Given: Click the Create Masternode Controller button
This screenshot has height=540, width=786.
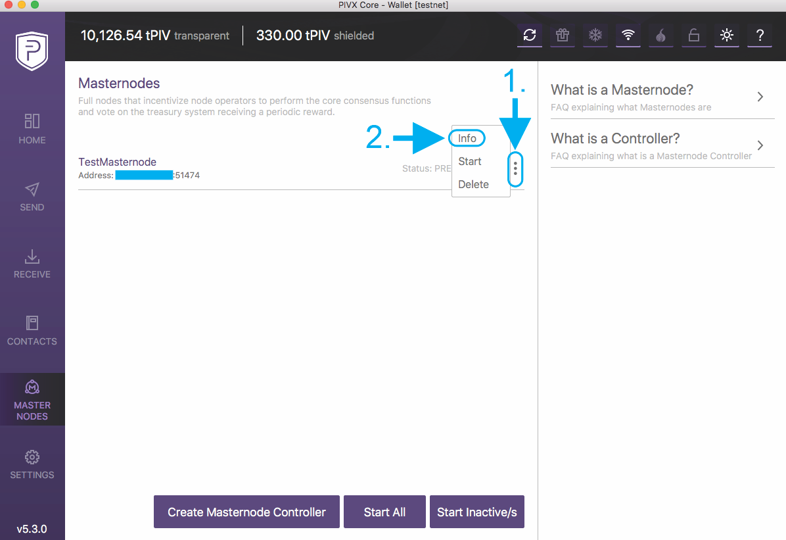Looking at the screenshot, I should [246, 512].
